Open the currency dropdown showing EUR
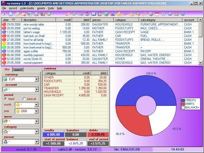The width and height of the screenshot is (204, 153). coord(36,79)
